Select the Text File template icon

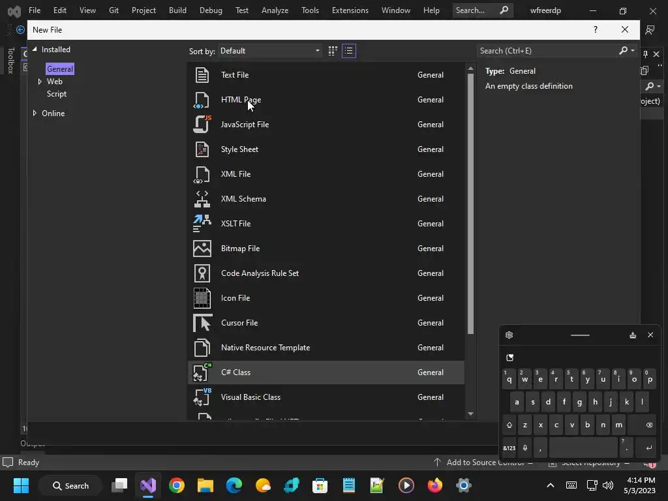pyautogui.click(x=202, y=75)
